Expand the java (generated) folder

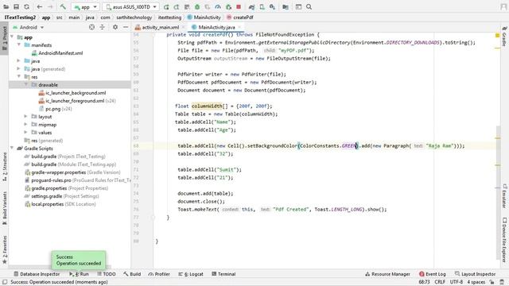click(x=19, y=69)
